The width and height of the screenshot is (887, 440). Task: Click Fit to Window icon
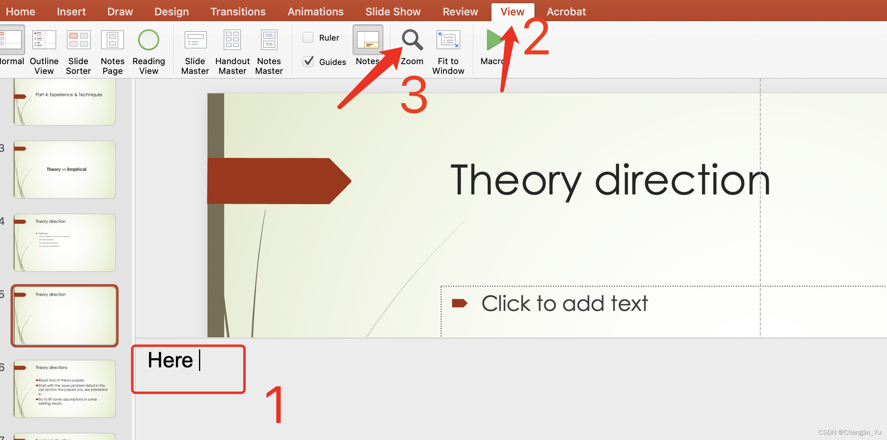[448, 40]
